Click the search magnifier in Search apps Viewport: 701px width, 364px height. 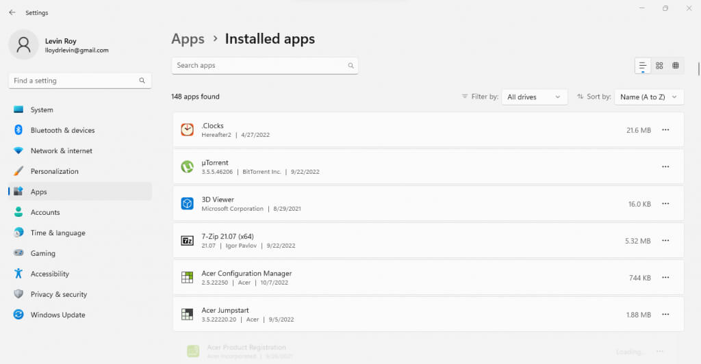pyautogui.click(x=350, y=66)
